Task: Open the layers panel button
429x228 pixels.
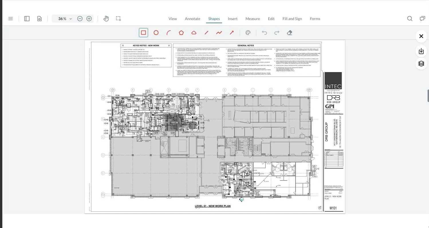Action: (421, 64)
